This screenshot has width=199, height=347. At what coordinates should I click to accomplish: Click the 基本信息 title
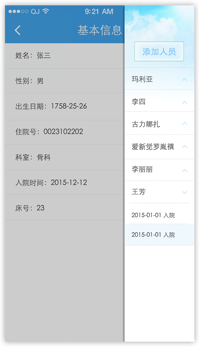[x=100, y=30]
